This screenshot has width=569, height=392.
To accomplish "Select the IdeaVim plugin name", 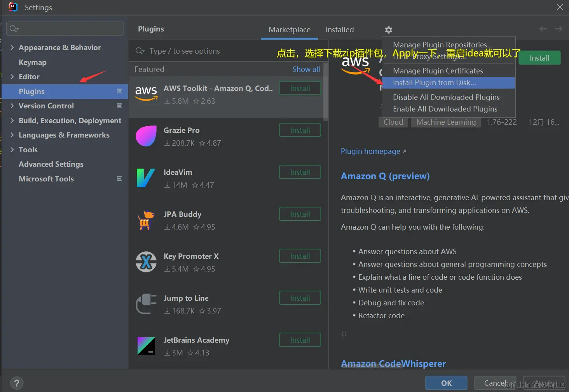I will pos(178,172).
